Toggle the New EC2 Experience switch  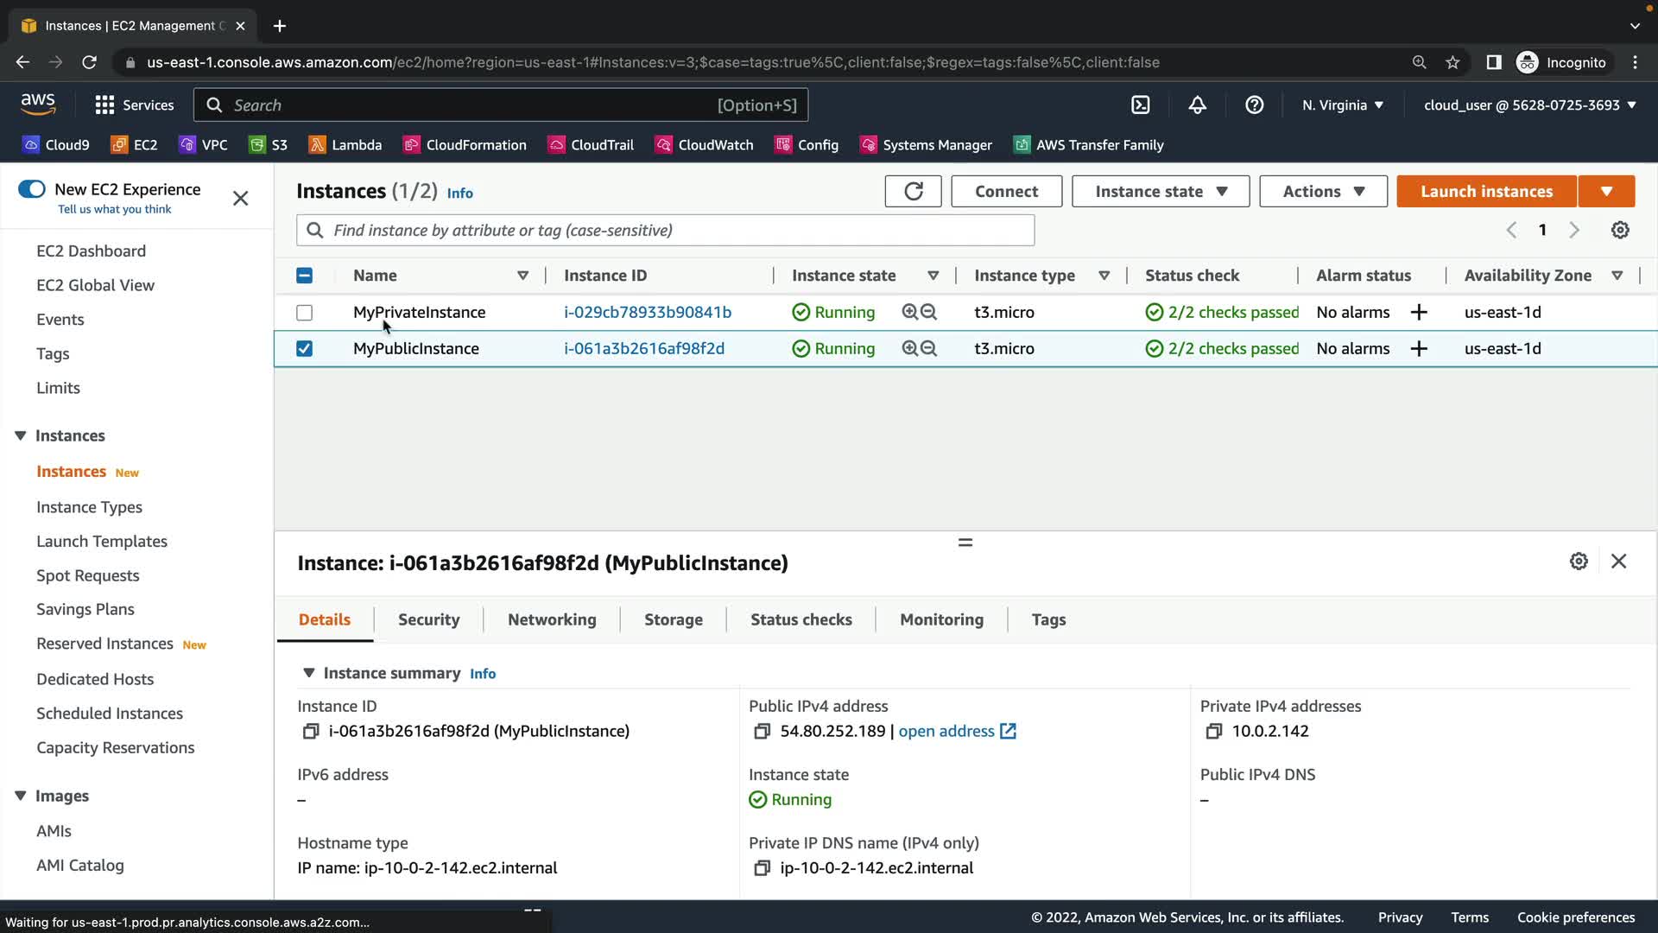32,189
